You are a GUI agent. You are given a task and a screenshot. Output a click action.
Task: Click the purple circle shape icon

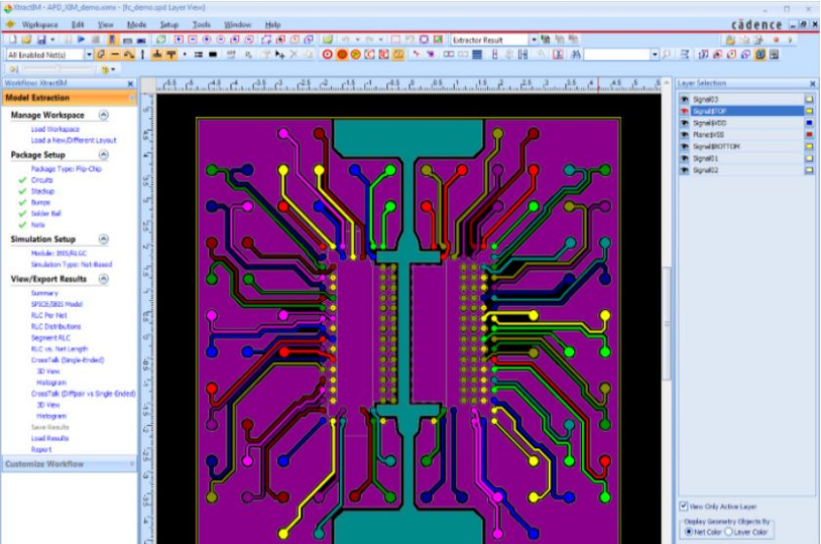point(424,40)
